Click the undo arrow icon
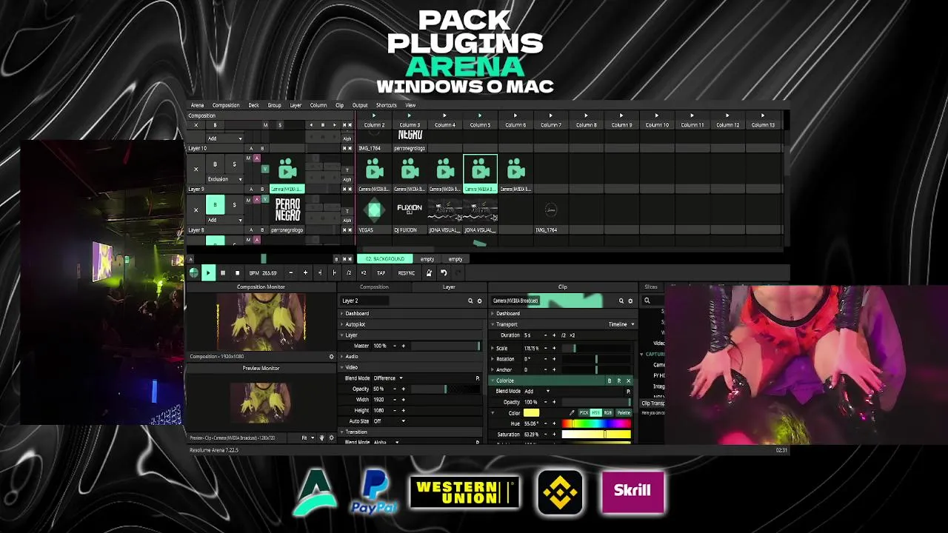948x533 pixels. pyautogui.click(x=444, y=273)
